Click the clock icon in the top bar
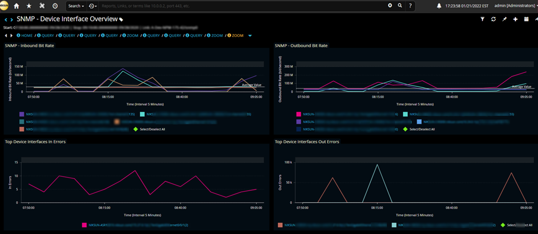Image resolution: width=538 pixels, height=234 pixels. click(55, 6)
